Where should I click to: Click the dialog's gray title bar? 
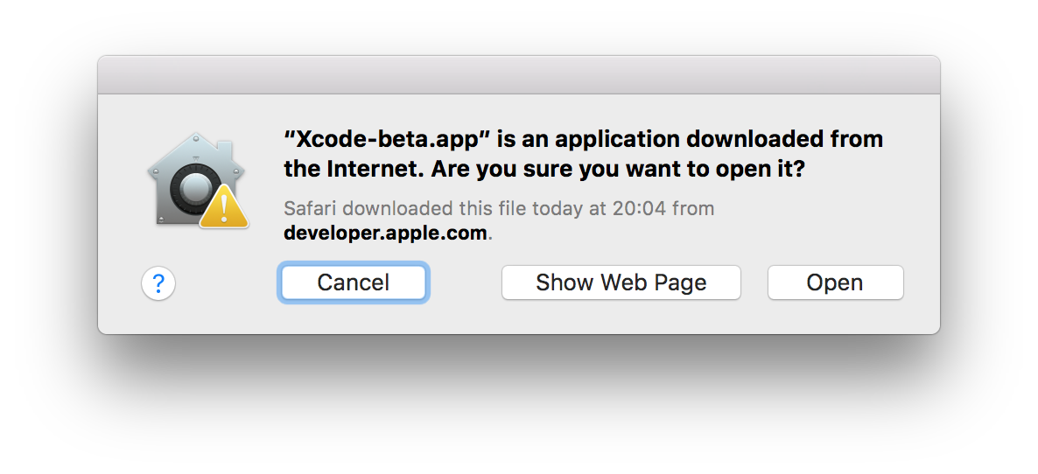(x=519, y=74)
